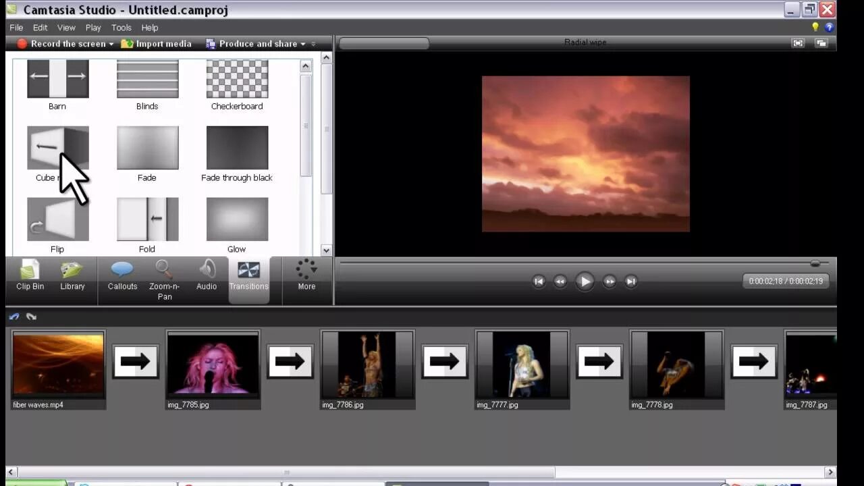Screen dimensions: 864x486
Task: Click Produce and share button
Action: [251, 44]
